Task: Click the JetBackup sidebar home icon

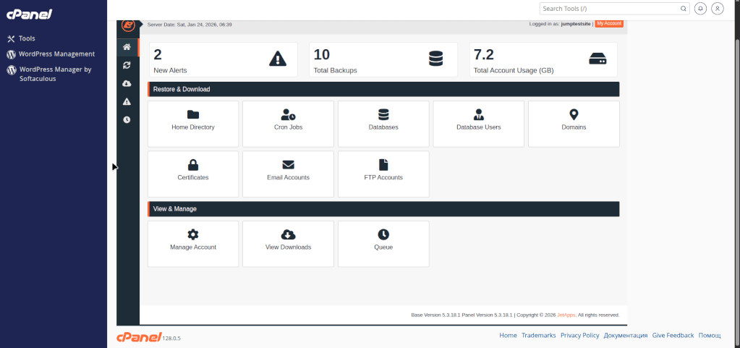Action: pos(127,48)
